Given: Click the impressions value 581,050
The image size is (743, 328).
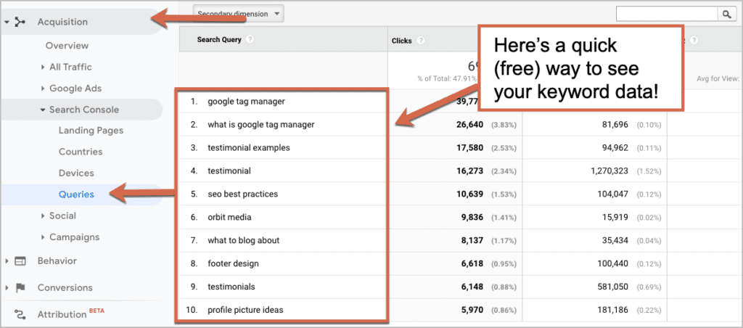Looking at the screenshot, I should click(612, 287).
